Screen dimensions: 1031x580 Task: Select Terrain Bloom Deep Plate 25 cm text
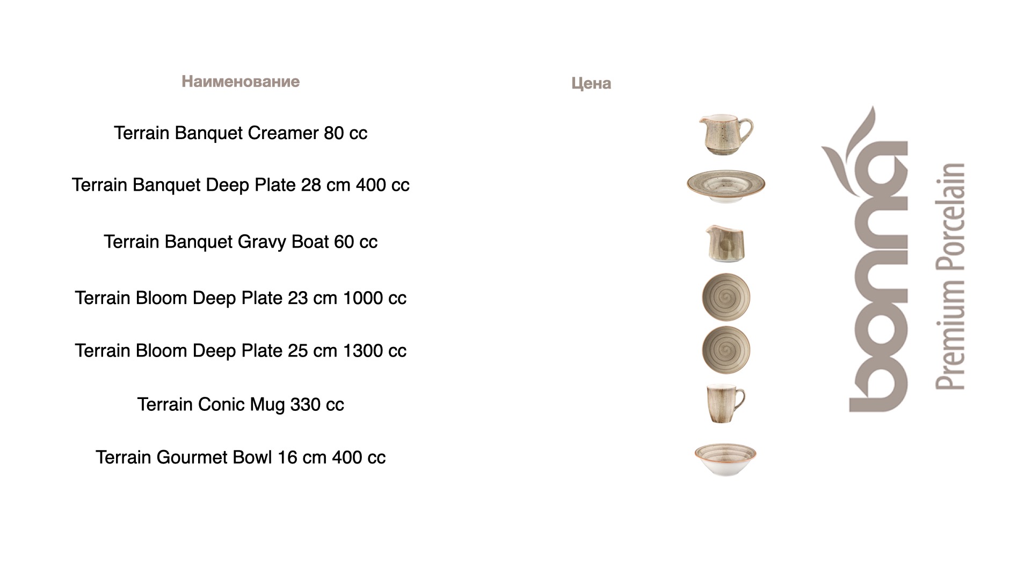click(206, 351)
